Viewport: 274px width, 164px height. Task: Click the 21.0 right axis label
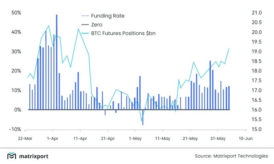[257, 13]
